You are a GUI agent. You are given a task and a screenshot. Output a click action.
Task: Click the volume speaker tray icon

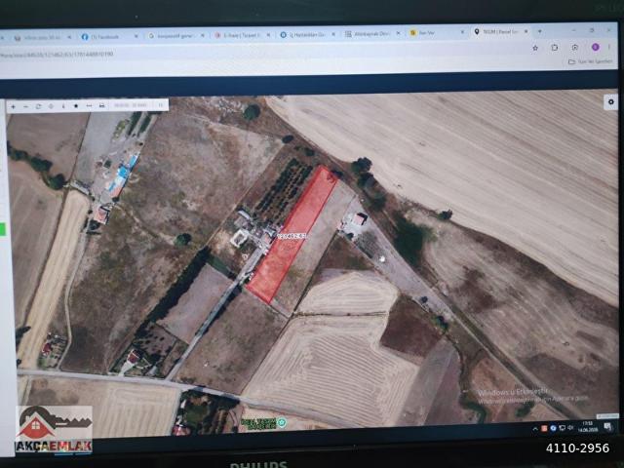570,428
